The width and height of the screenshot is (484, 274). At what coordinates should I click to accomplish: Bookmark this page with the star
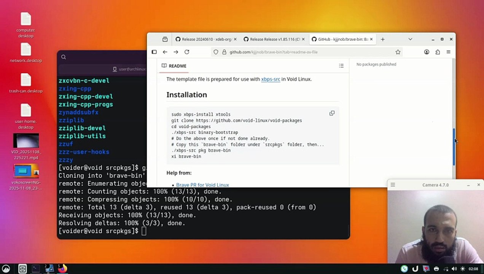tap(398, 52)
